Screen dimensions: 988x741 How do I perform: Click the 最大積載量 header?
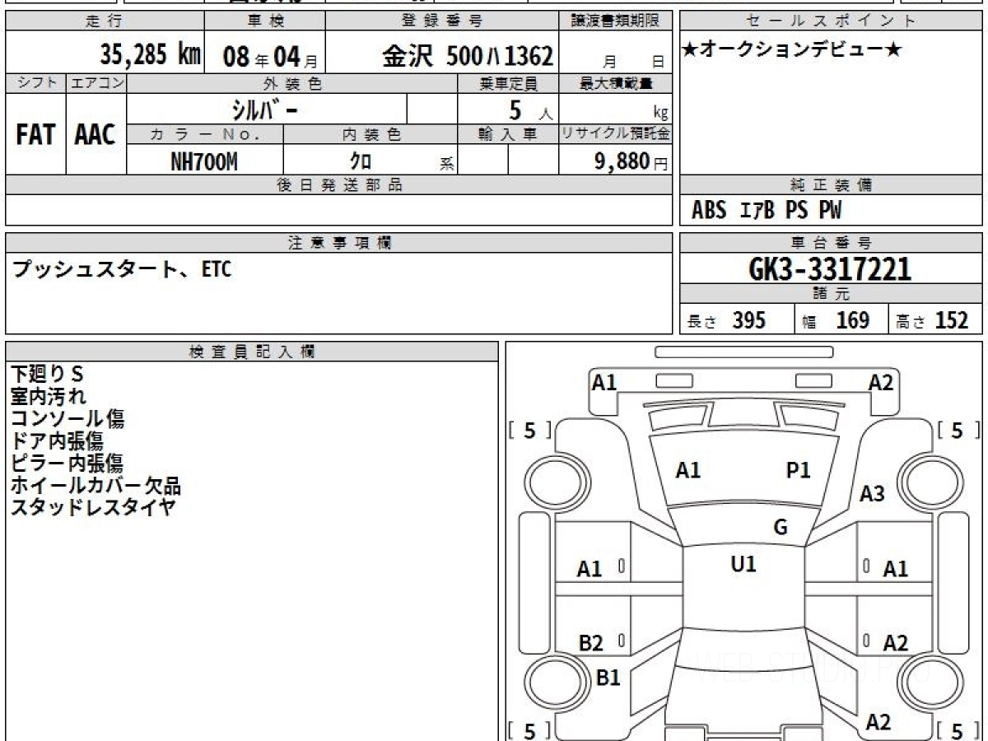[x=616, y=83]
